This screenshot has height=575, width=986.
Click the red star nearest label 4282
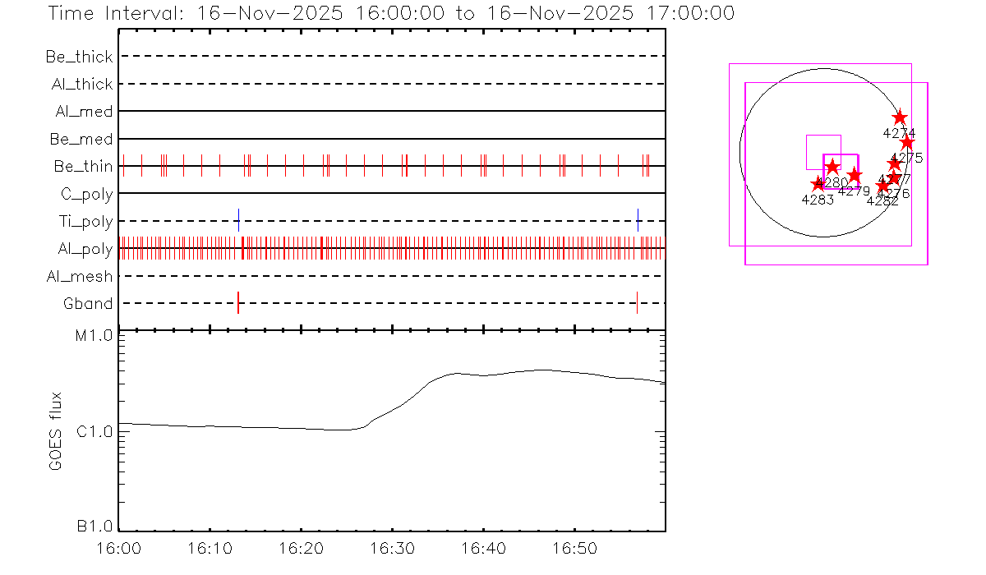coord(883,186)
